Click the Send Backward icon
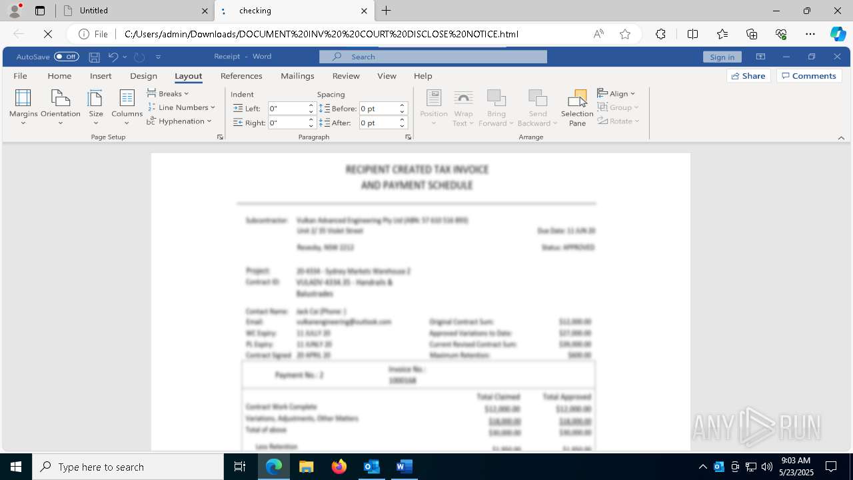The image size is (853, 480). [538, 98]
